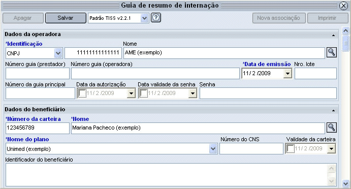Focus Identificador do beneficiário text area
Image resolution: width=351 pixels, height=189 pixels.
(171, 175)
